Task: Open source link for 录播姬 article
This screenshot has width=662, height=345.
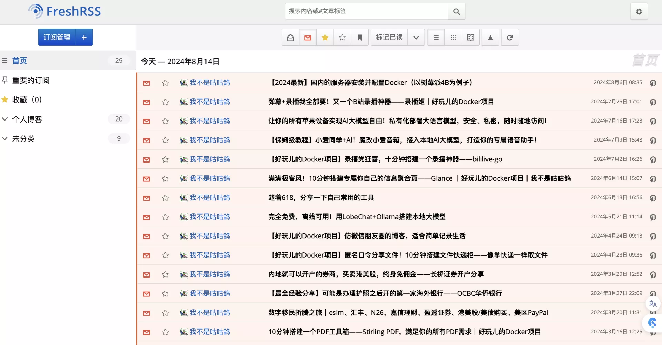Action: pos(653,102)
